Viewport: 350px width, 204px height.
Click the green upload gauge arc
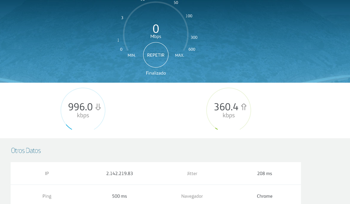click(x=217, y=129)
